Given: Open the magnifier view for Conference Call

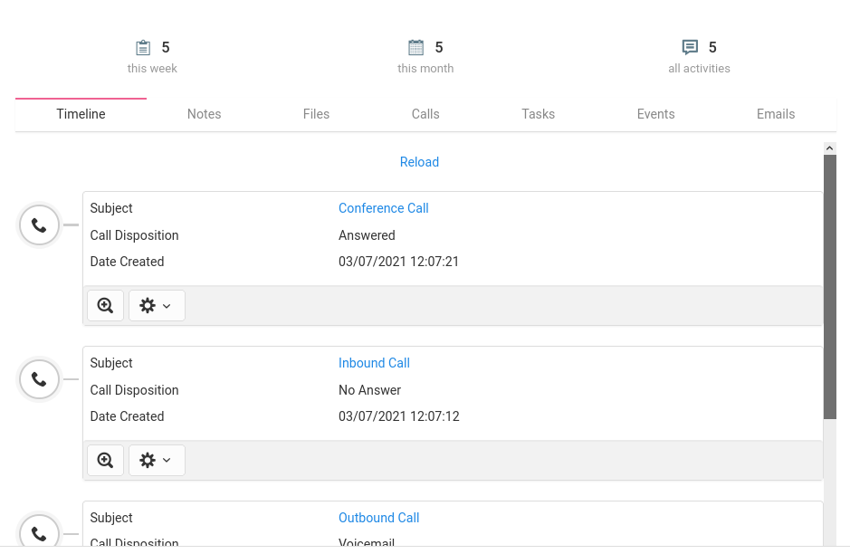Looking at the screenshot, I should [x=105, y=306].
